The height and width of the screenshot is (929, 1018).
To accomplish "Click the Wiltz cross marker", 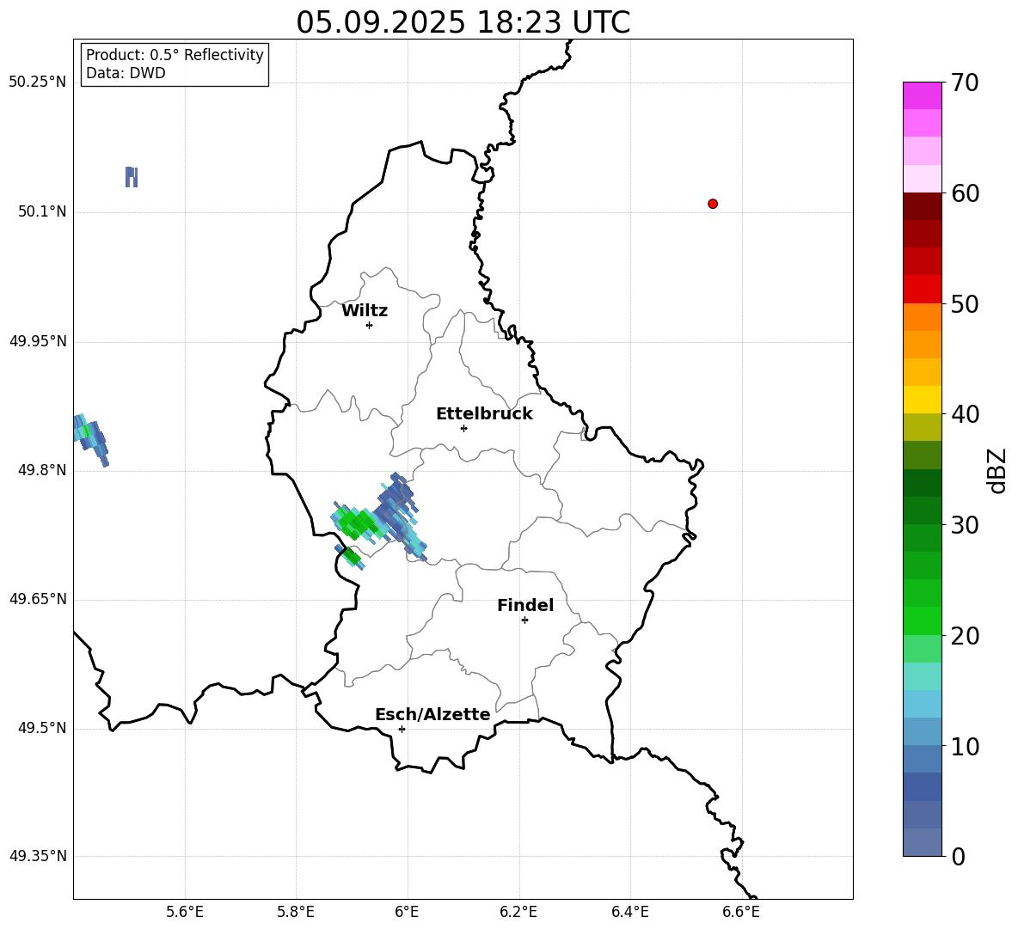I will tap(370, 325).
